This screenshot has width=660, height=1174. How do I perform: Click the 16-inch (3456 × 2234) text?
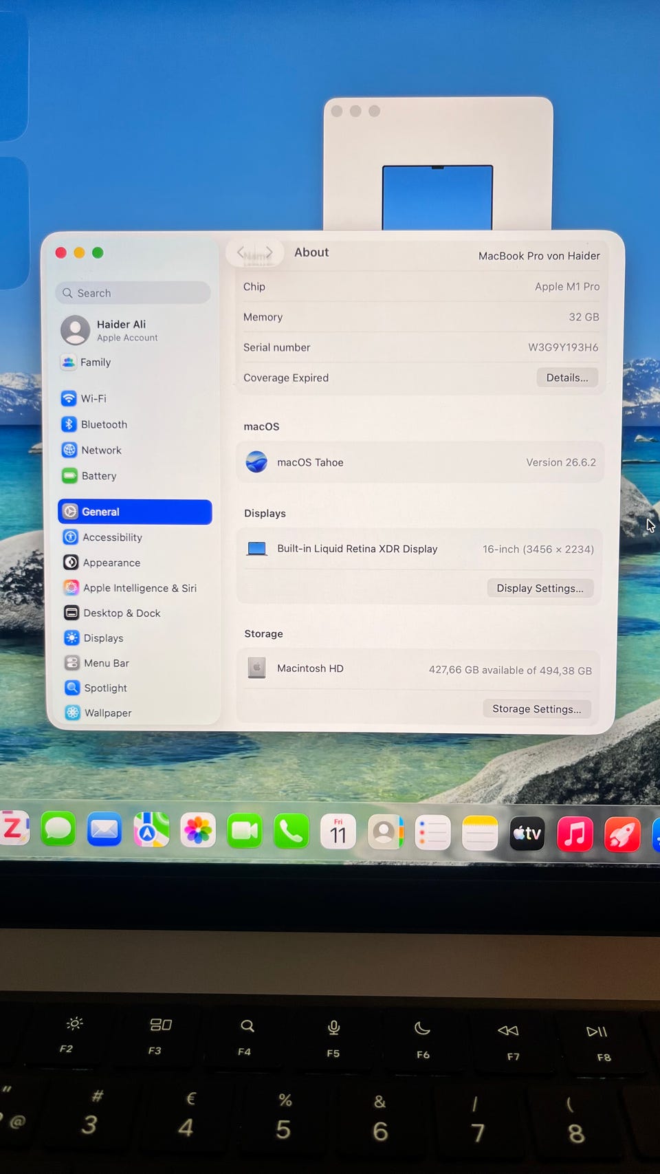[538, 550]
